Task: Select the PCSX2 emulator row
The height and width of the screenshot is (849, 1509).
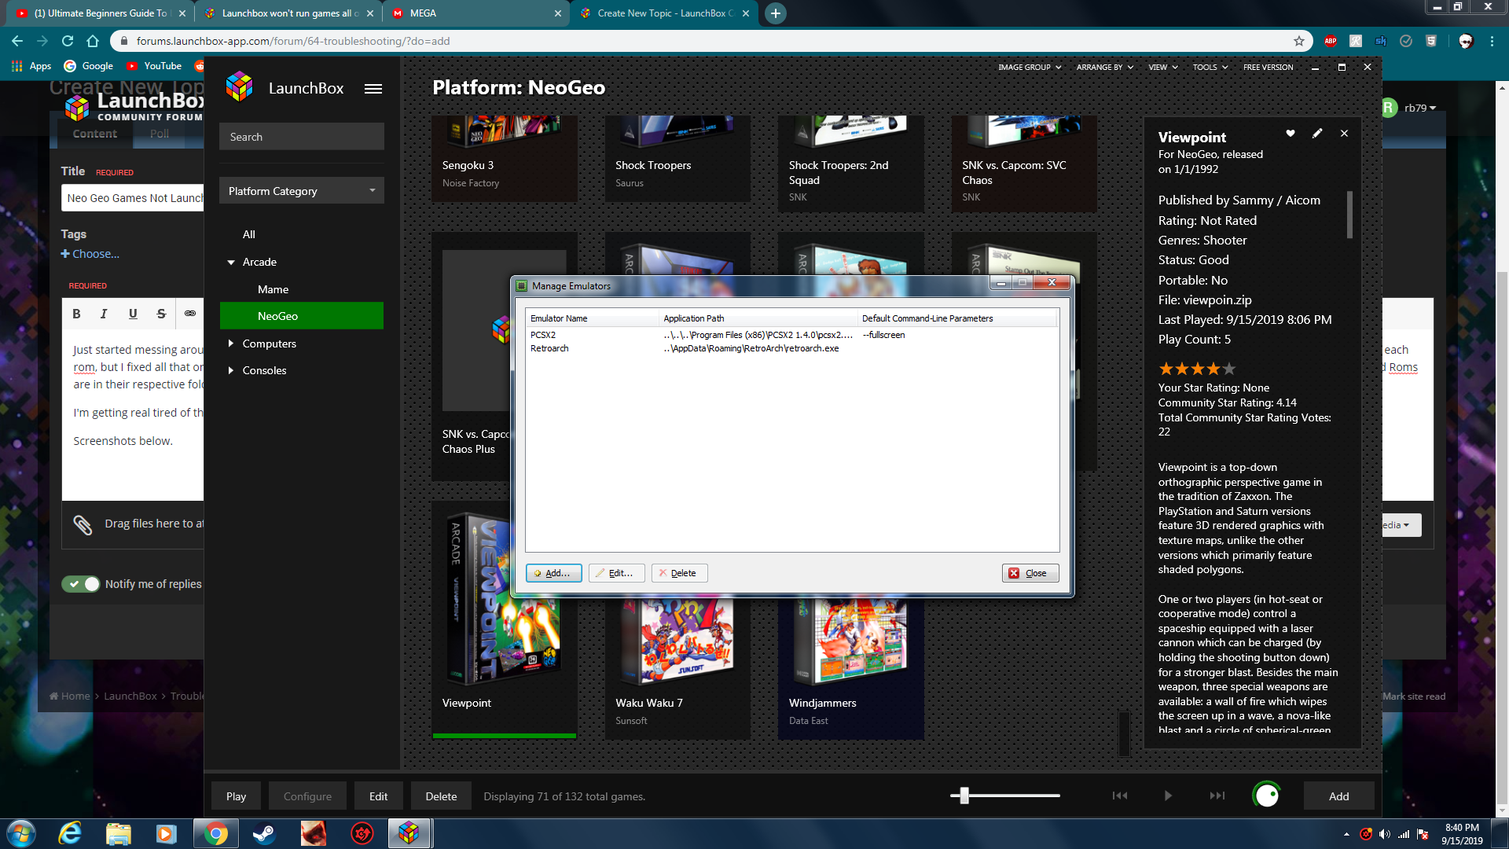Action: pyautogui.click(x=792, y=335)
